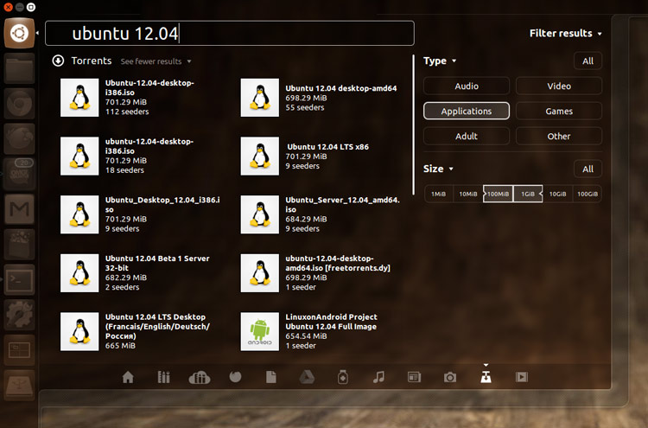
Task: Set size range to 10MiB
Action: click(468, 194)
